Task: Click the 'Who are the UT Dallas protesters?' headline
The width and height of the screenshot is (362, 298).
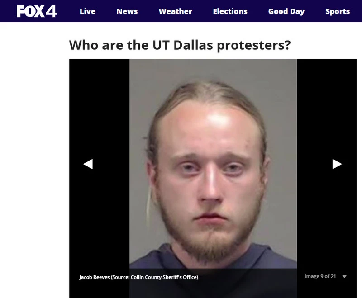Action: pos(180,45)
